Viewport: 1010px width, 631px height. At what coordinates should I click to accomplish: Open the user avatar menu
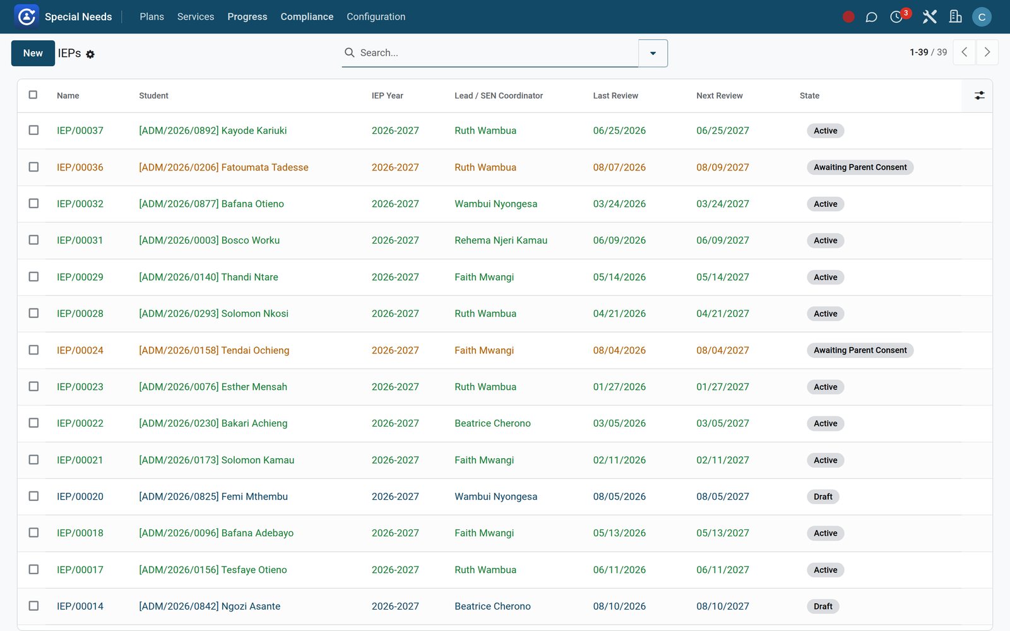click(x=982, y=17)
